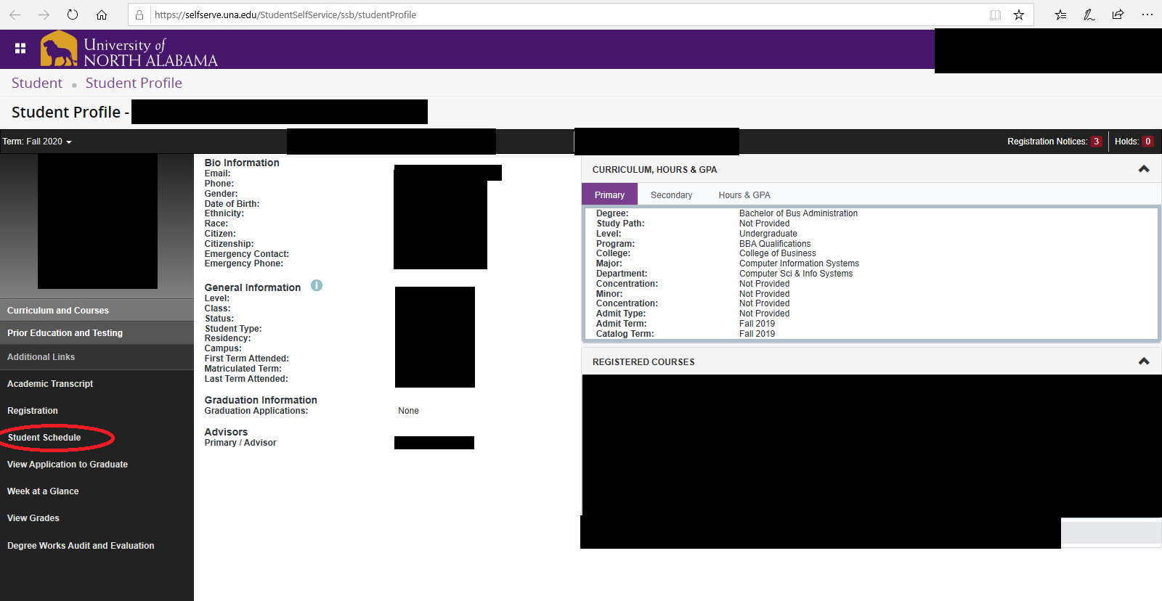Click the University of North Alabama logo

(x=129, y=50)
